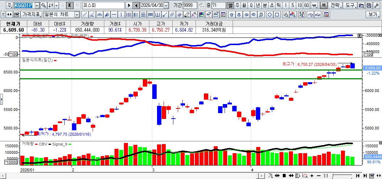
Task: Click the 가격지표 price indicator button
Action: pos(32,15)
